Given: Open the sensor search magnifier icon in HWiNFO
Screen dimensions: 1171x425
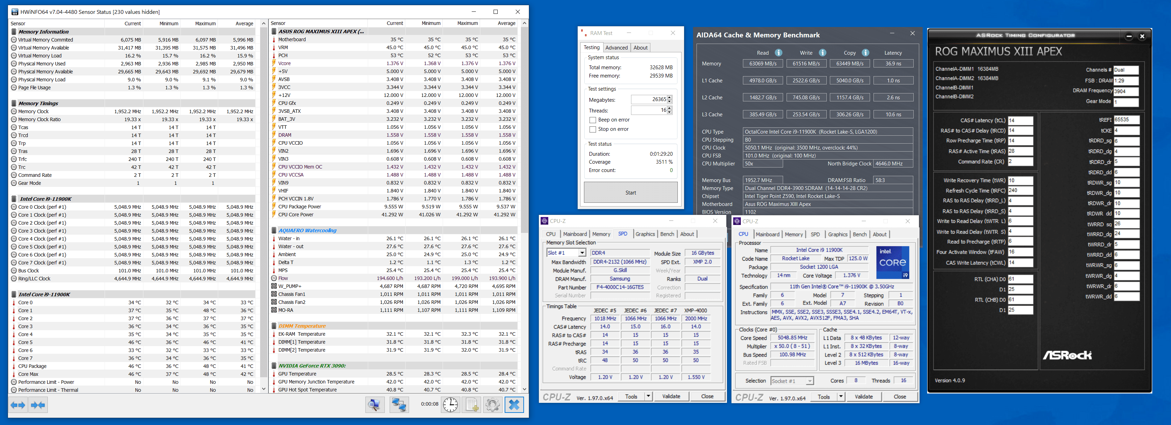Looking at the screenshot, I should (x=375, y=405).
